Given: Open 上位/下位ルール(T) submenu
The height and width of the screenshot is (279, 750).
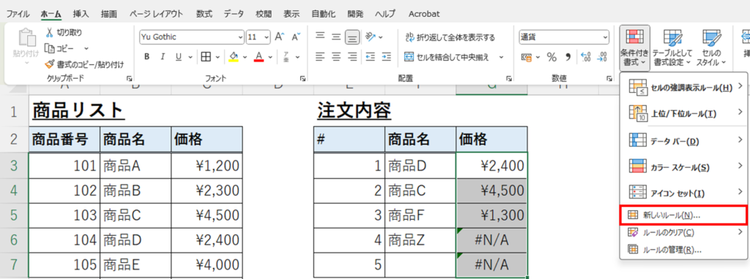Looking at the screenshot, I should click(x=683, y=113).
